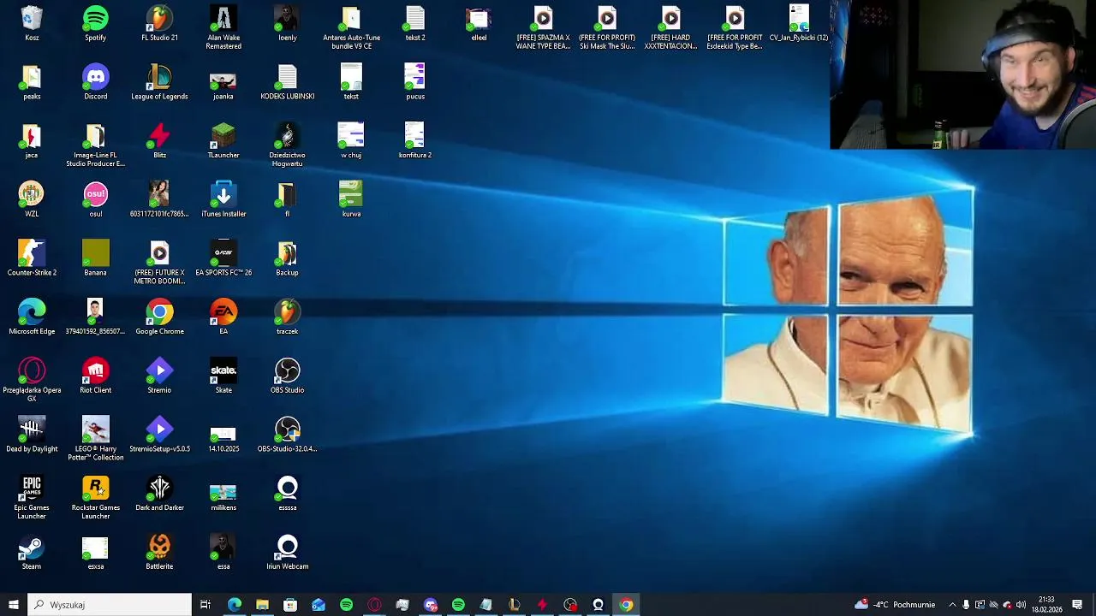Select the Przeglądarka Opera GX shortcut
This screenshot has width=1096, height=616.
point(32,380)
